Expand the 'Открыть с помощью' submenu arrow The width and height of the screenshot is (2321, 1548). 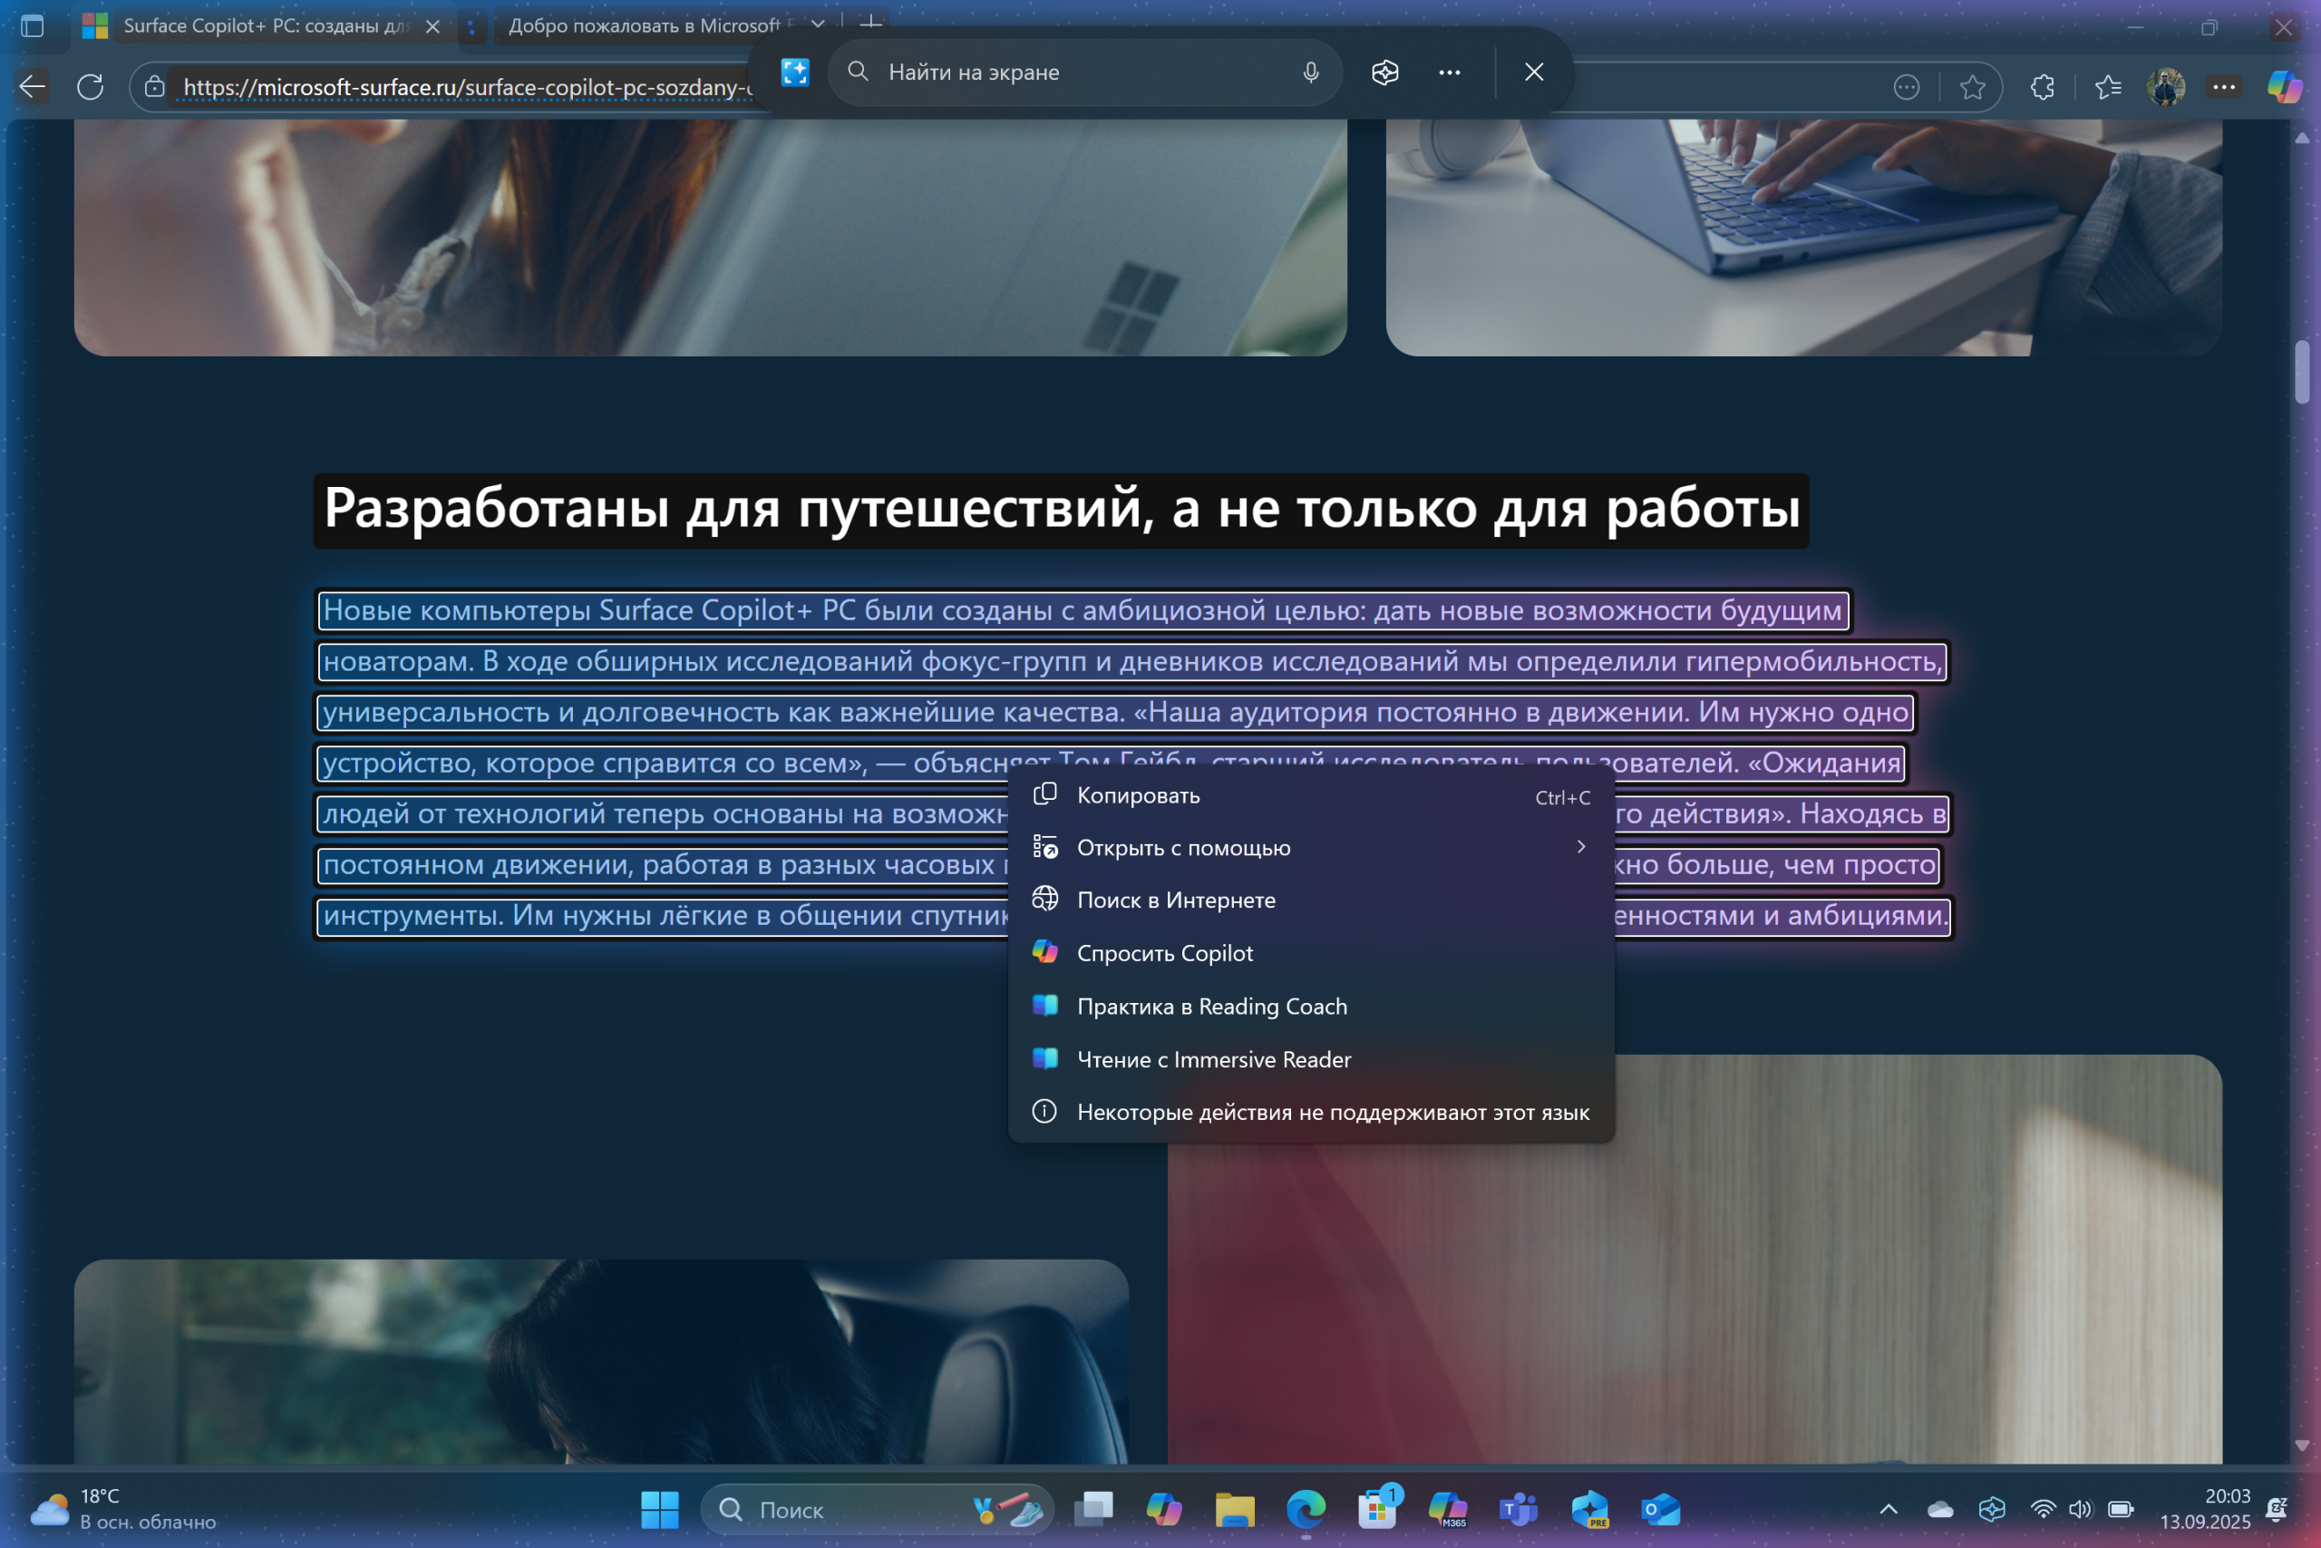pos(1580,847)
